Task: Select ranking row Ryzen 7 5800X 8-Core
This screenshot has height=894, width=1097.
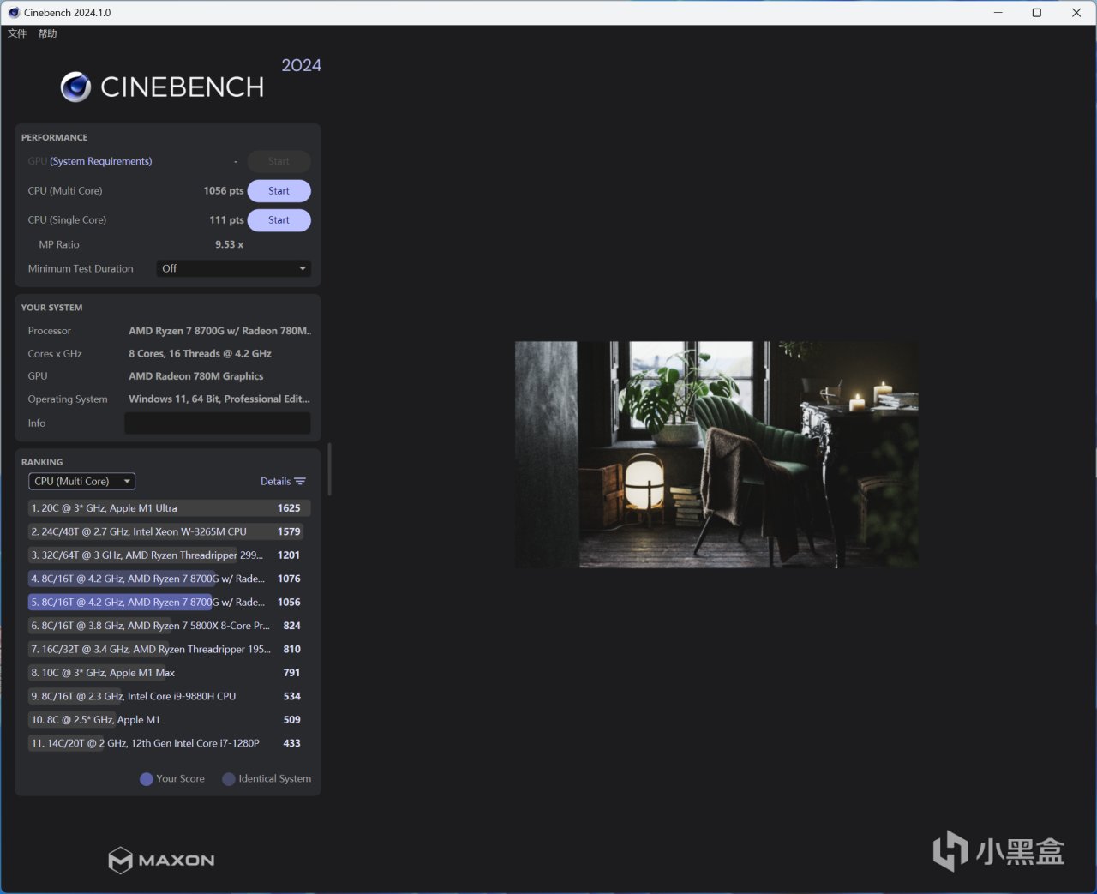Action: click(169, 626)
